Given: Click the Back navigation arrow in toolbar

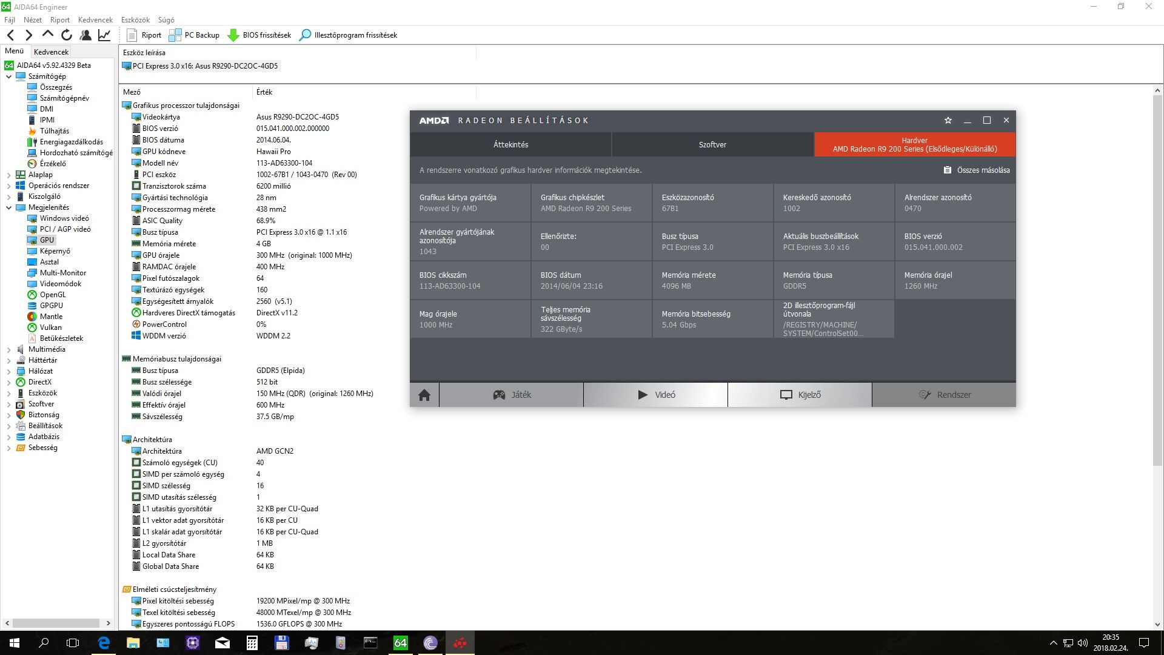Looking at the screenshot, I should click(x=10, y=35).
